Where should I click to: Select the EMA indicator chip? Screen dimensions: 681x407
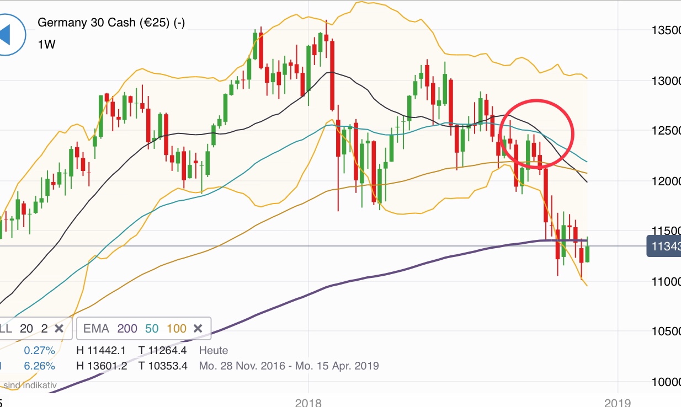coord(98,328)
